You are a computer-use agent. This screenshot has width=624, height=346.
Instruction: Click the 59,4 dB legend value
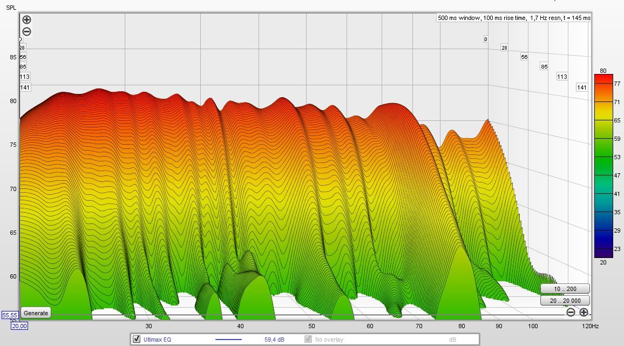coord(274,340)
